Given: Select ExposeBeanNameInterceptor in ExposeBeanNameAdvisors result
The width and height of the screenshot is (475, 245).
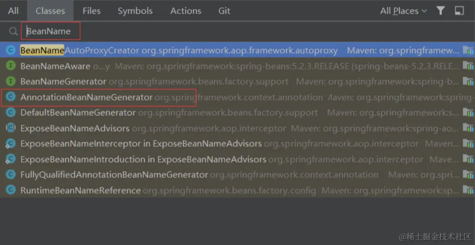Looking at the screenshot, I should coord(141,144).
